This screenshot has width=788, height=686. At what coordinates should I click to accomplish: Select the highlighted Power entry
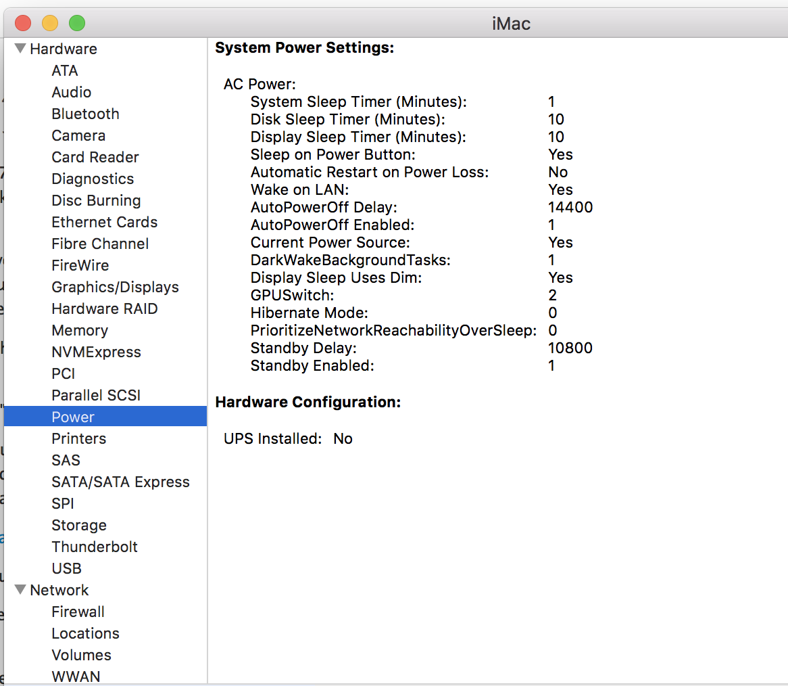pyautogui.click(x=105, y=417)
